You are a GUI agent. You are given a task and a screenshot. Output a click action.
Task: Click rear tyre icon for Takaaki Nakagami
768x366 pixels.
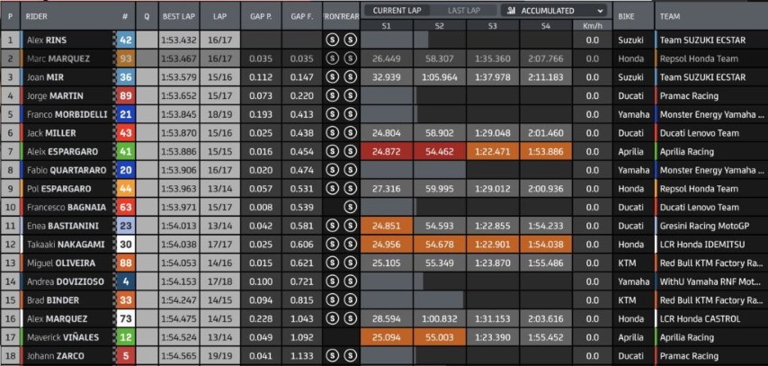350,245
